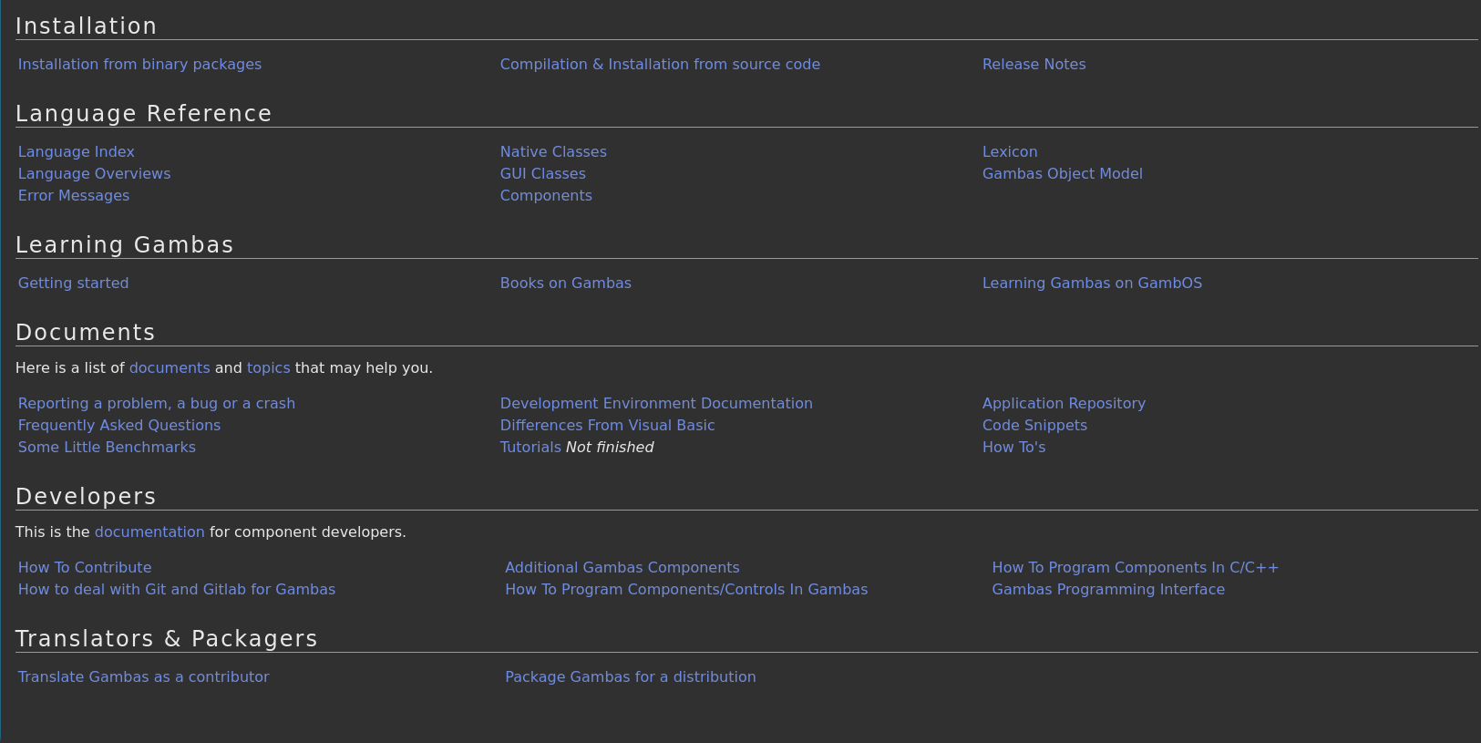The width and height of the screenshot is (1481, 743).
Task: Open Package Gambas for a distribution
Action: [x=631, y=677]
